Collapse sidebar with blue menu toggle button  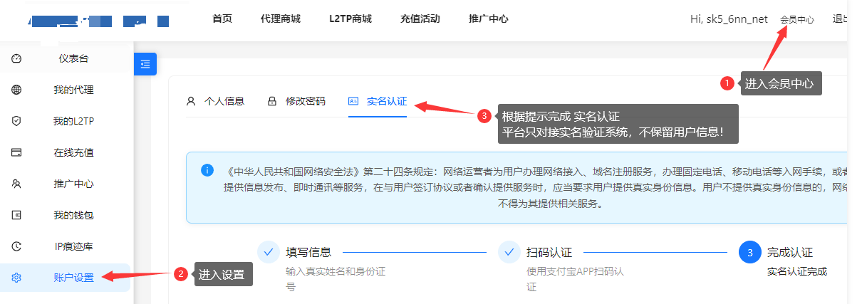(x=145, y=64)
